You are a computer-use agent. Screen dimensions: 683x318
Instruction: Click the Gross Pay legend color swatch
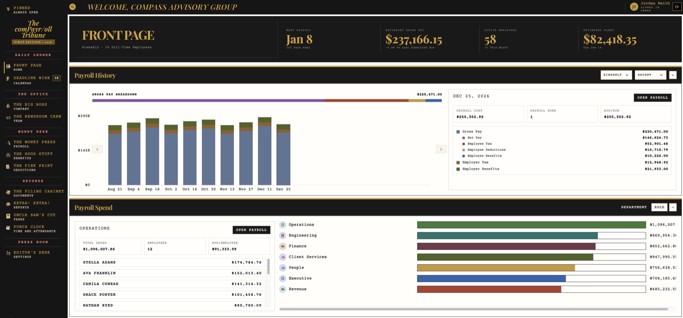pyautogui.click(x=458, y=132)
